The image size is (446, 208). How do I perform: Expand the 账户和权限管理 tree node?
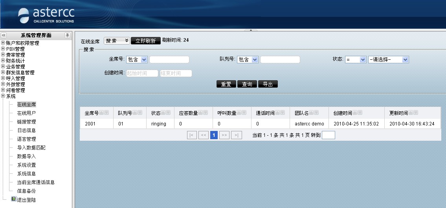click(3, 43)
